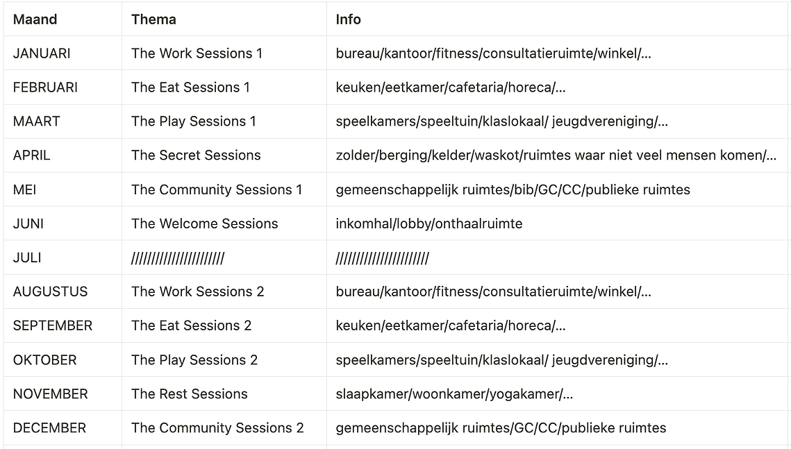
Task: Click the slashes in JULI Thema cell
Action: click(178, 259)
